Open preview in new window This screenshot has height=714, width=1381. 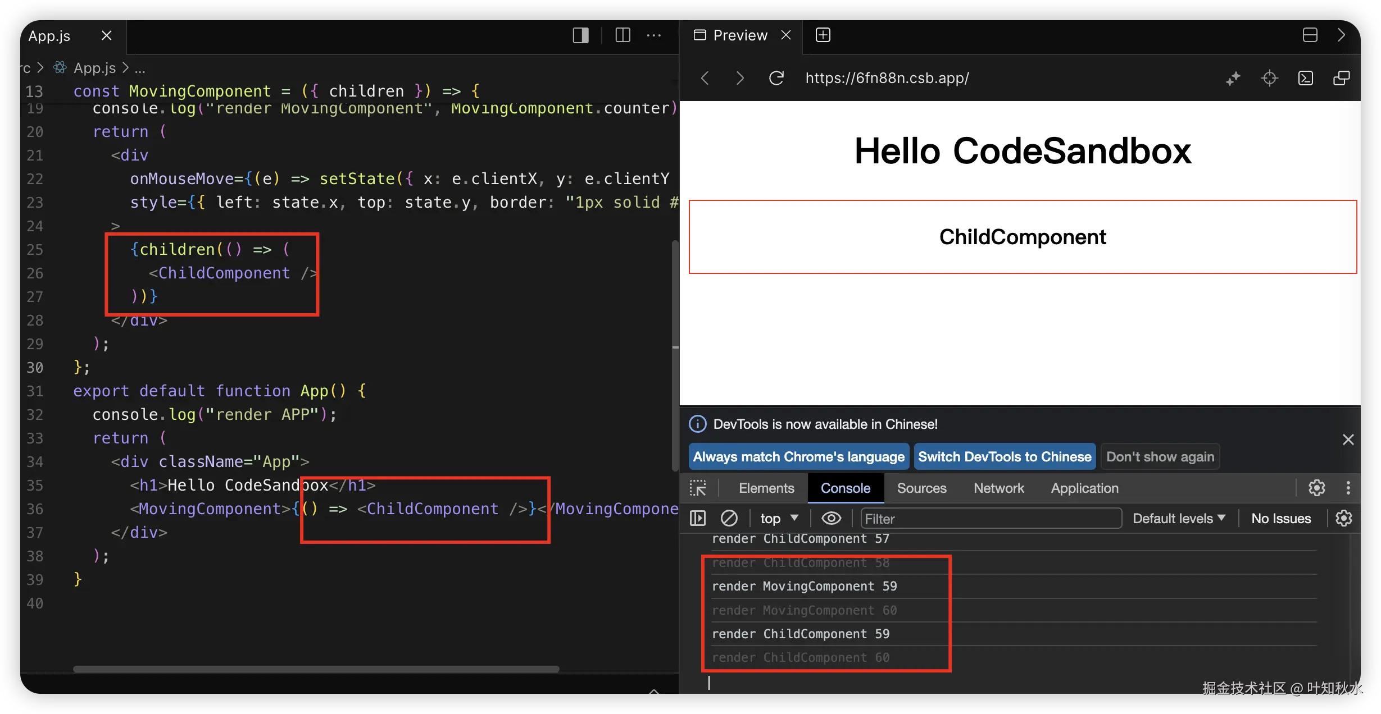pos(1341,78)
